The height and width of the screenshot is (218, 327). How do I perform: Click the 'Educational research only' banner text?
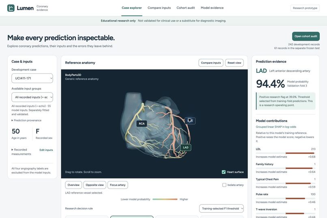point(118,21)
